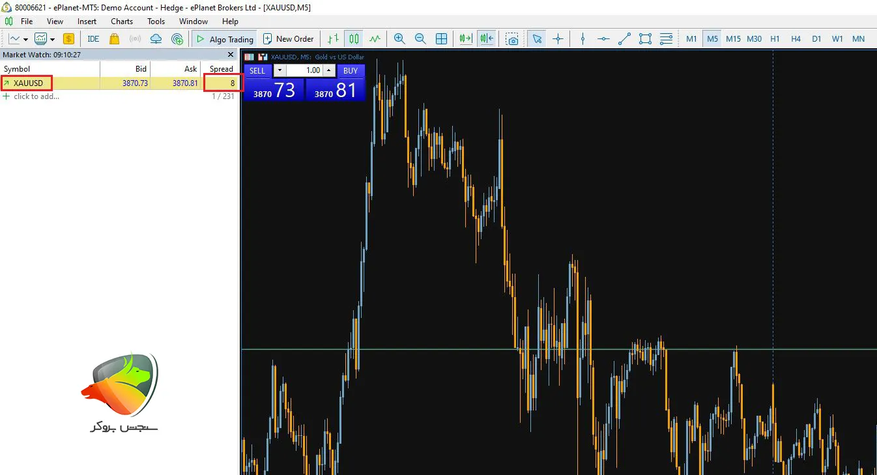Viewport: 877px width, 475px height.
Task: Click the 'click to add...' symbol field
Action: tap(36, 96)
